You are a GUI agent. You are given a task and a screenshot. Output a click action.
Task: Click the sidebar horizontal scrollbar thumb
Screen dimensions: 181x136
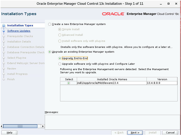pos(20,126)
